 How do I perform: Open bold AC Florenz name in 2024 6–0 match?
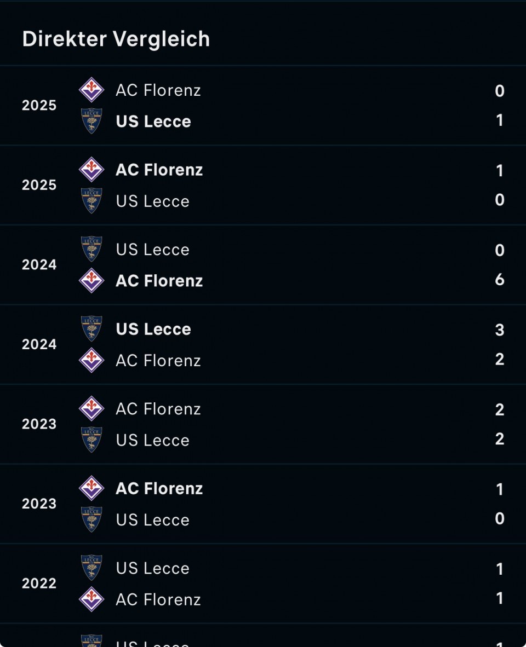(159, 281)
